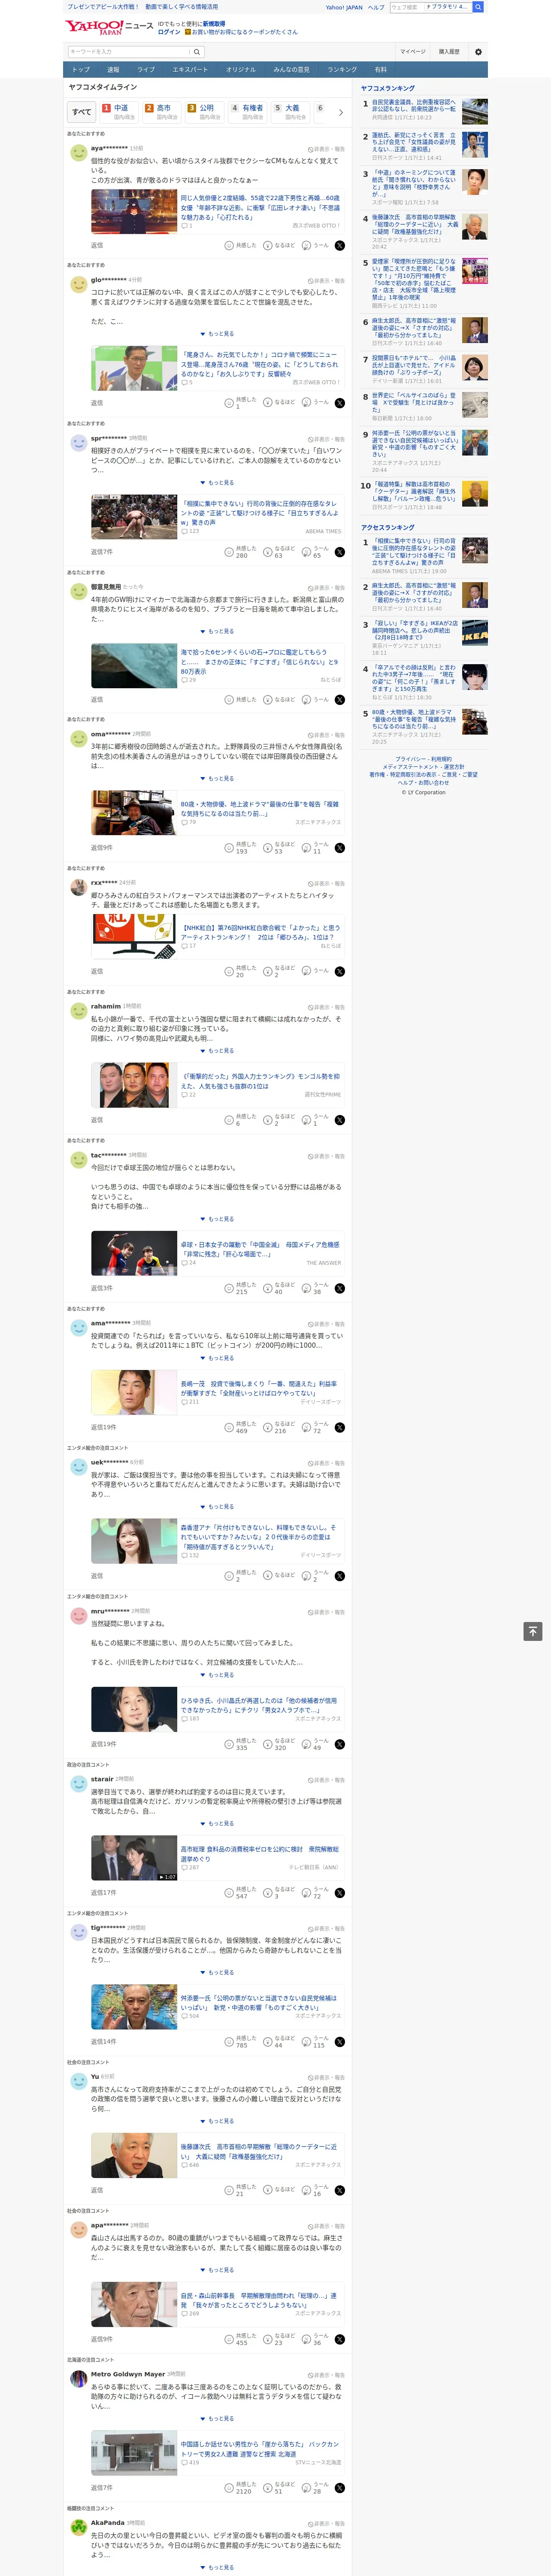Click 非表示・報告 on aya's comment
Image resolution: width=551 pixels, height=2576 pixels.
[x=326, y=149]
